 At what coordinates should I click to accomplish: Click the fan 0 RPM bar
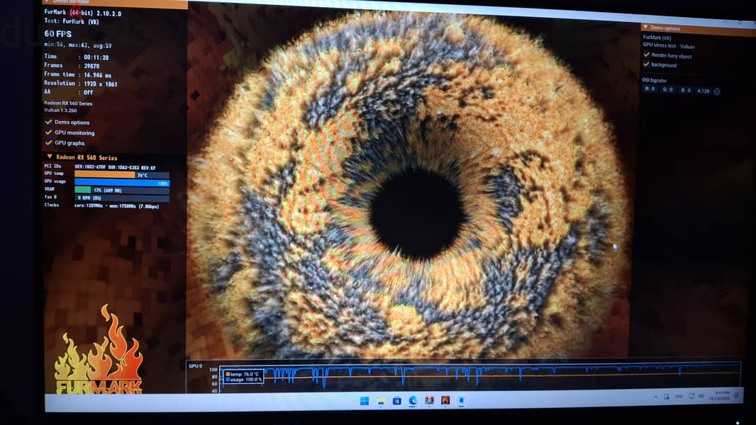(x=122, y=198)
